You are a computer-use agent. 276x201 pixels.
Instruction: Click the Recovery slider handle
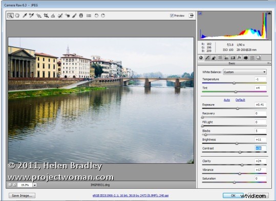coord(202,117)
